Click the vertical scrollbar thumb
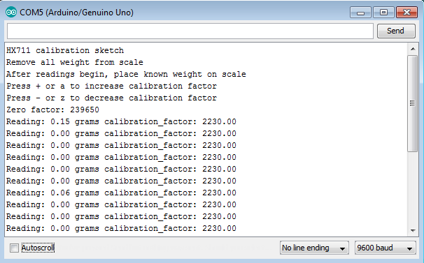This screenshot has width=424, height=263. click(x=413, y=103)
